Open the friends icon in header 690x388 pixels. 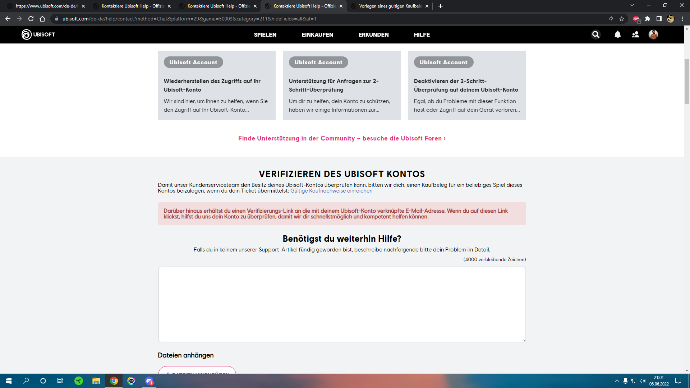tap(635, 34)
